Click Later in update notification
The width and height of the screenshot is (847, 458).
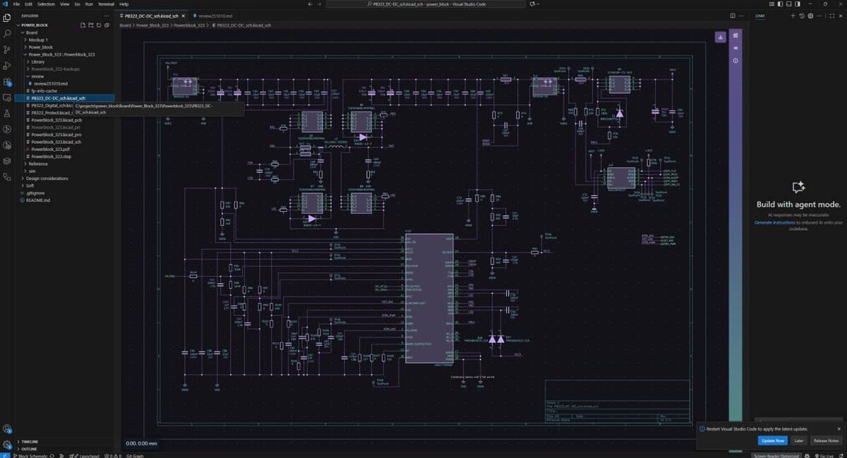click(x=798, y=440)
